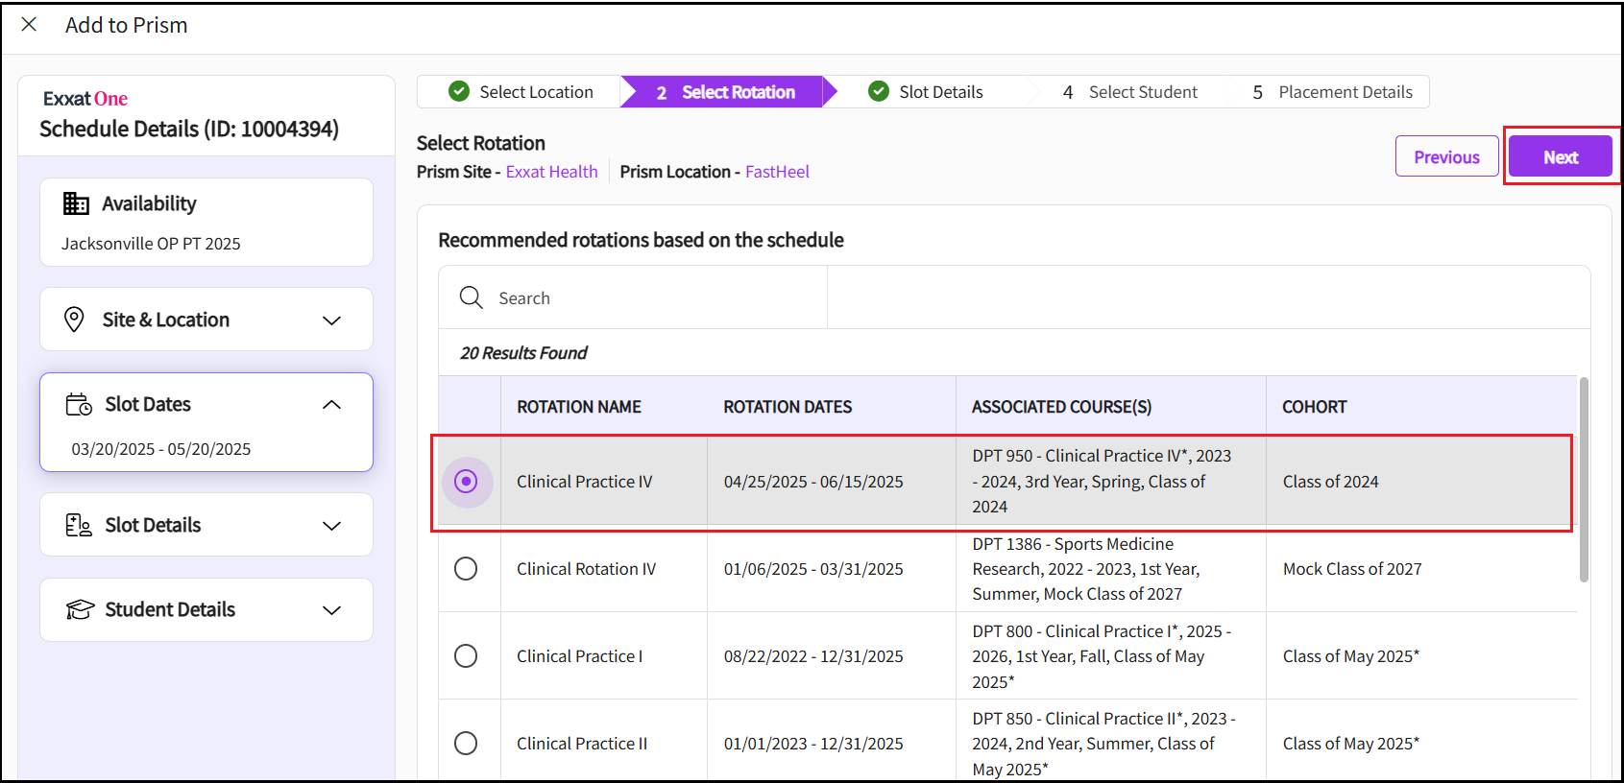Click the Student Details graduation cap icon

pyautogui.click(x=80, y=609)
